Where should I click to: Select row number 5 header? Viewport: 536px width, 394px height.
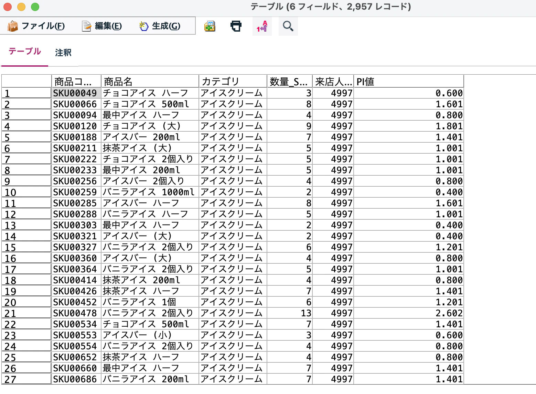(x=26, y=137)
